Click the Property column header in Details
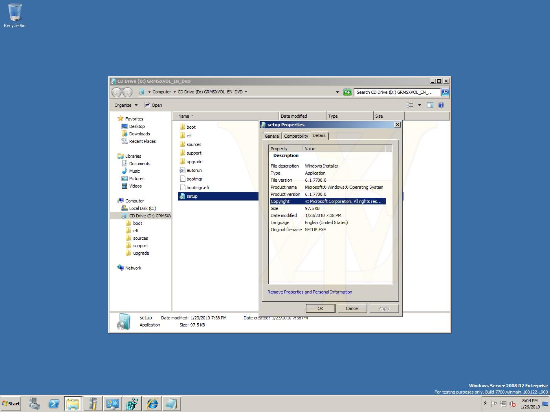 pos(286,149)
